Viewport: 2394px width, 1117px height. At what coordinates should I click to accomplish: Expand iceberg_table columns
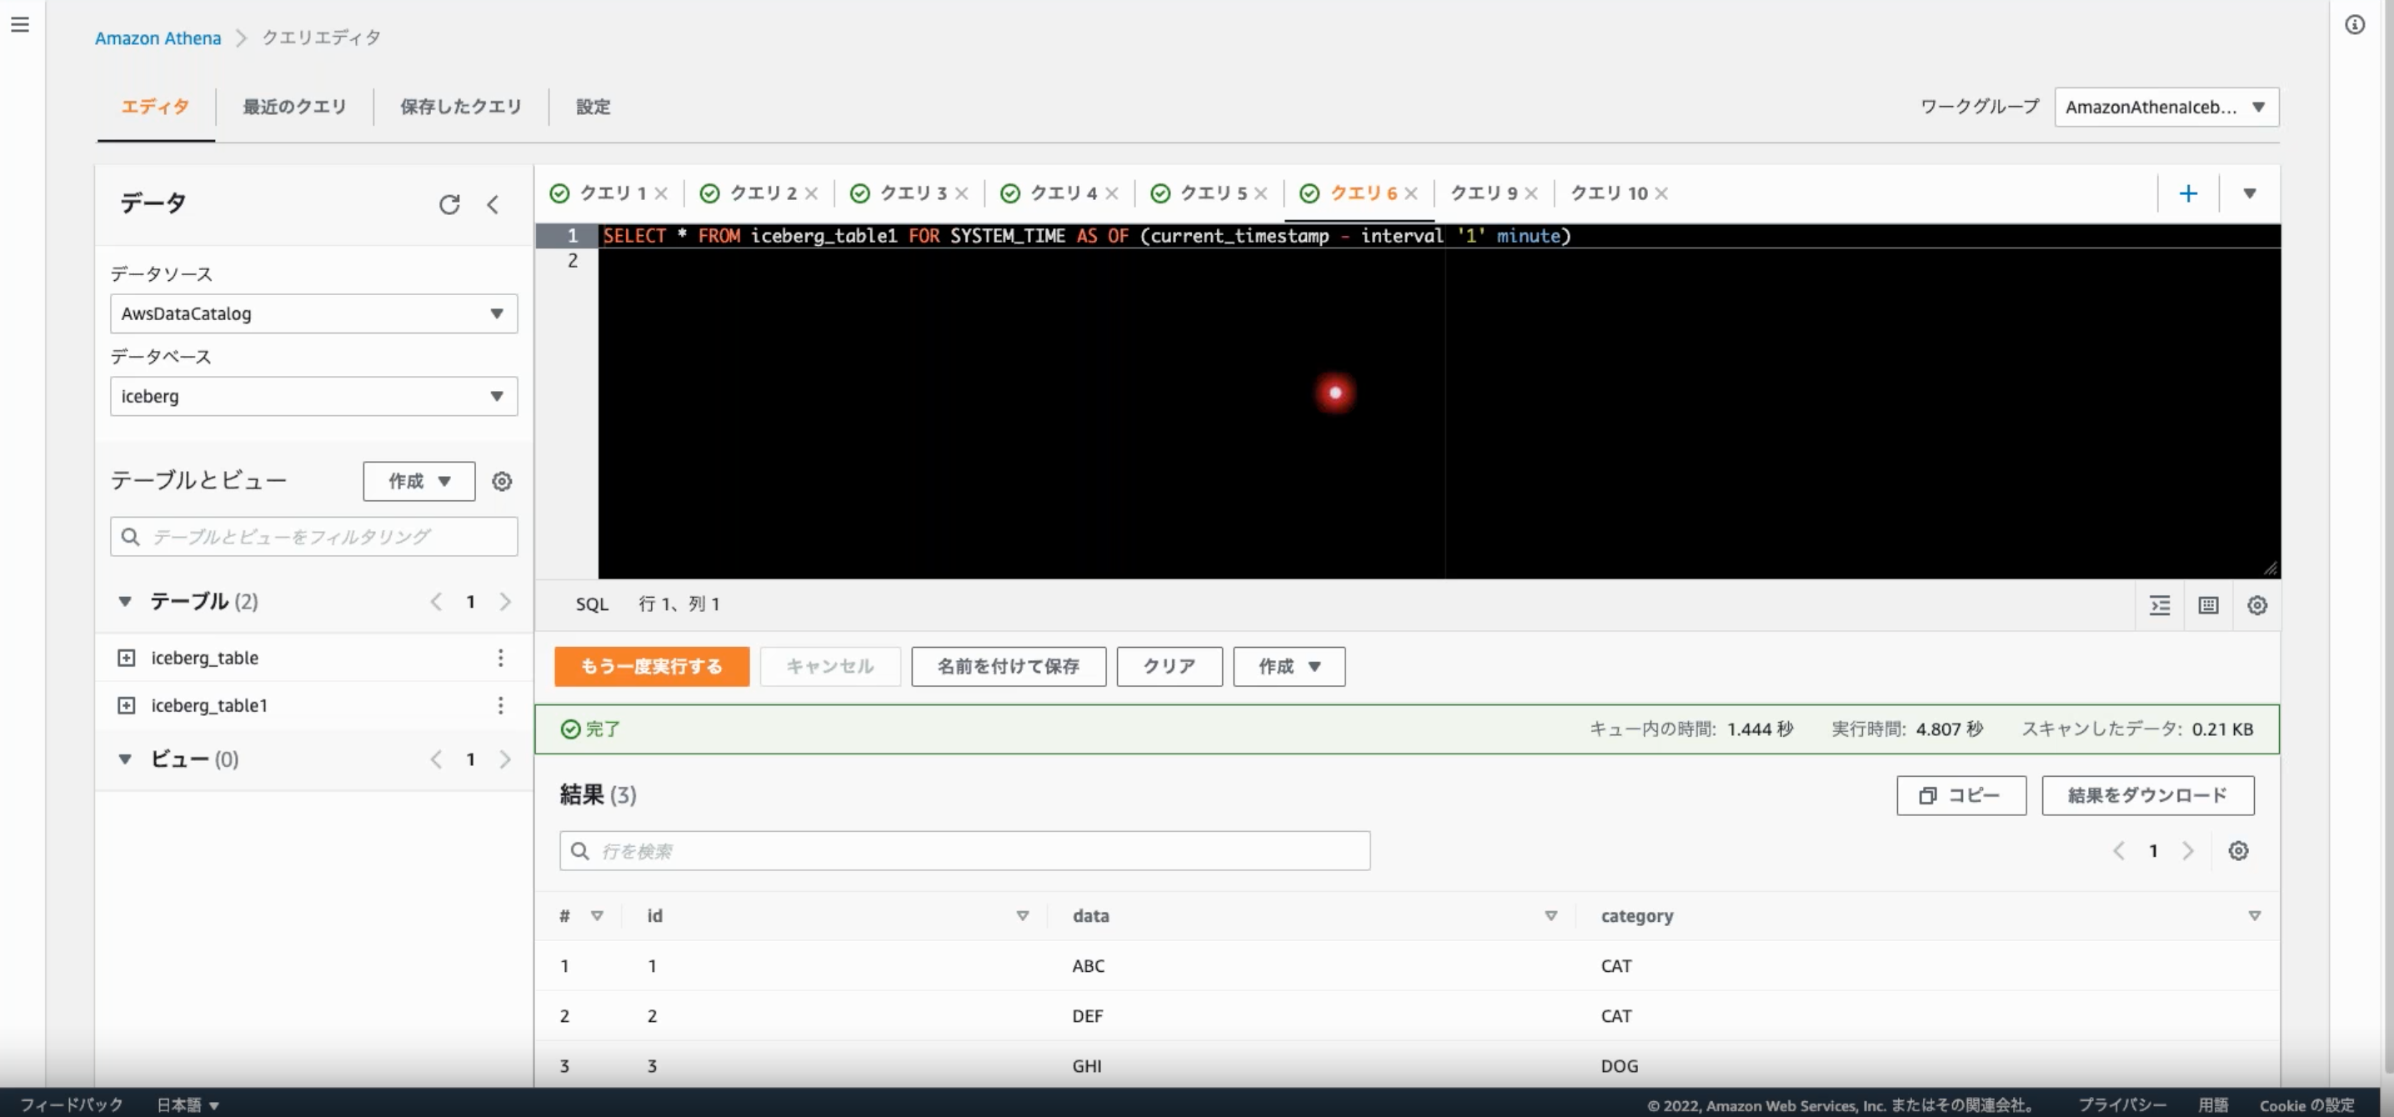pyautogui.click(x=127, y=658)
